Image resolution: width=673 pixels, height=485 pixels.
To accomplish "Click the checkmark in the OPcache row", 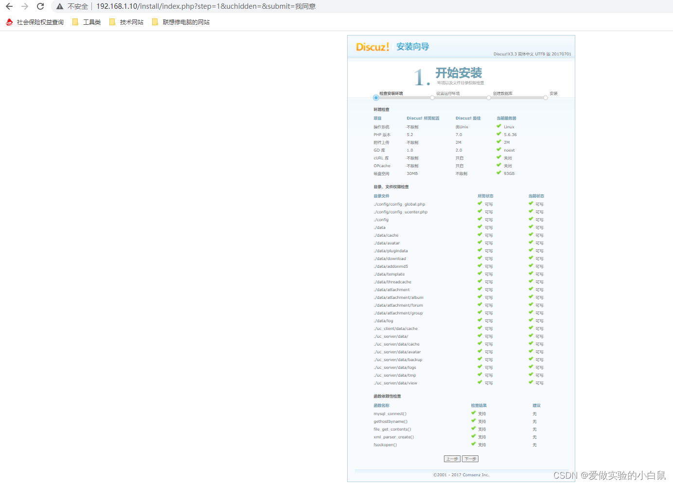I will click(498, 165).
